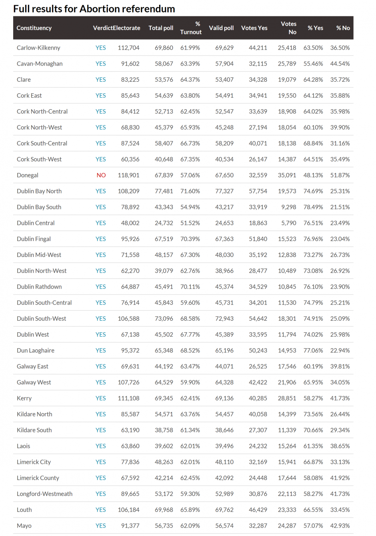This screenshot has width=376, height=536.
Task: Sort by the Electorate column header
Action: [x=126, y=28]
